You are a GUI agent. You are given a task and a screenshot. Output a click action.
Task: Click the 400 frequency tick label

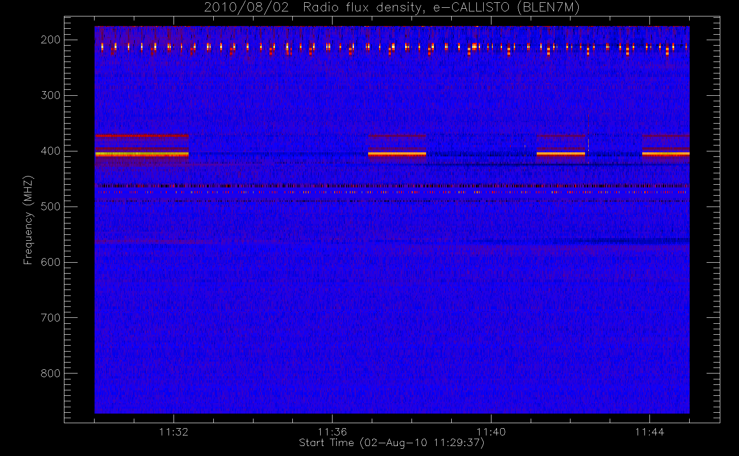pyautogui.click(x=51, y=151)
